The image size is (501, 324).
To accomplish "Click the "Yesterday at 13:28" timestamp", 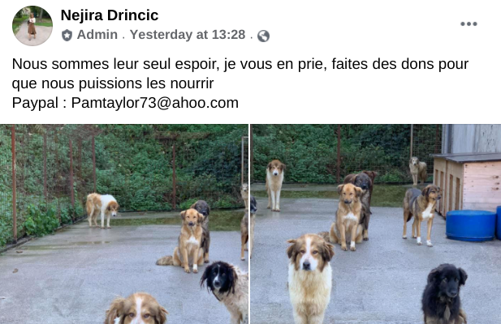I will click(x=188, y=34).
